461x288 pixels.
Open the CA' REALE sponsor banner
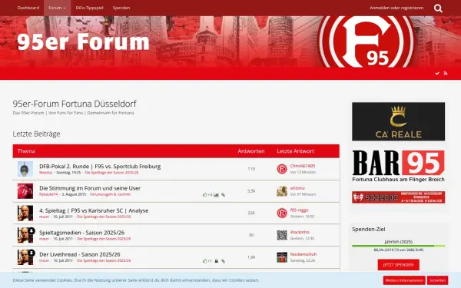point(398,121)
